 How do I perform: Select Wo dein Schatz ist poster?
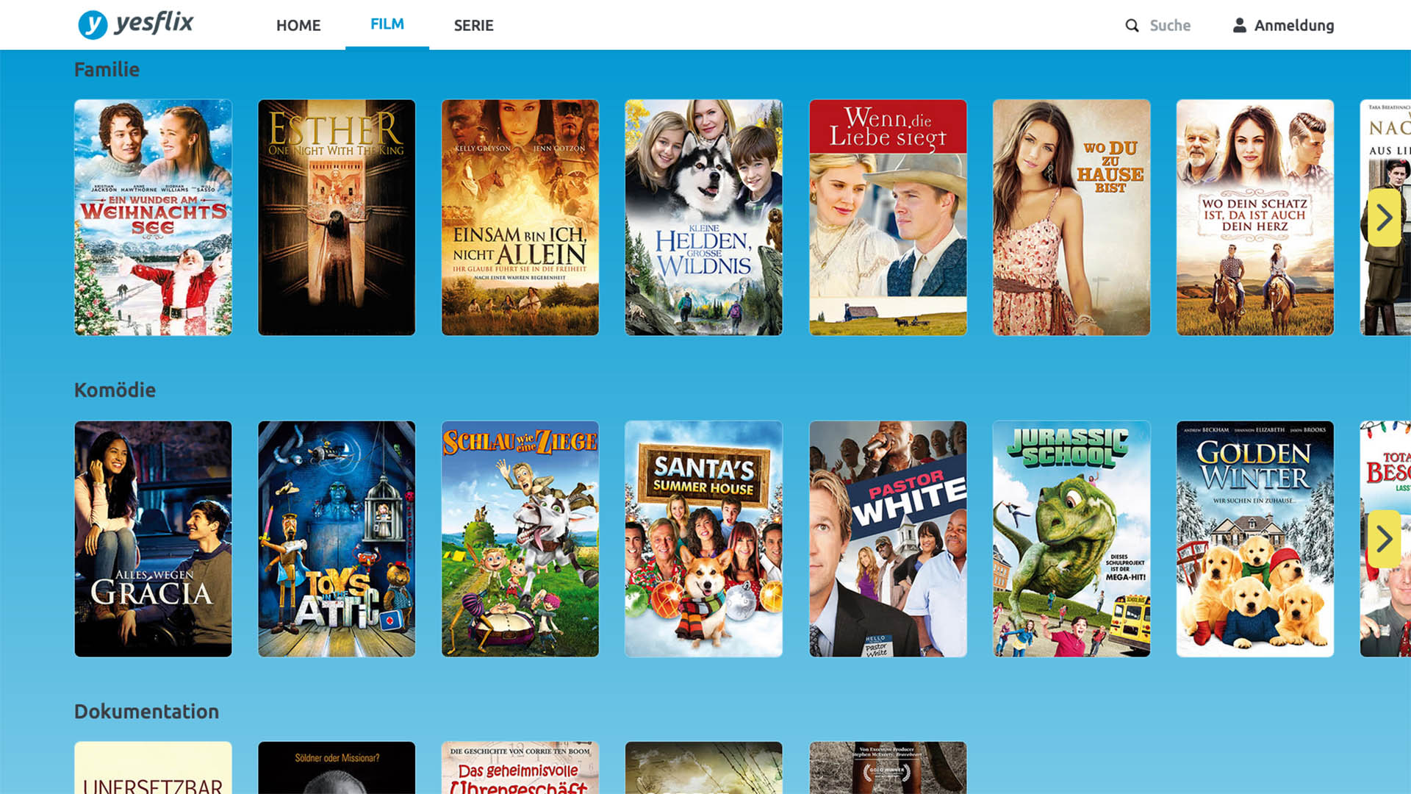click(x=1255, y=218)
